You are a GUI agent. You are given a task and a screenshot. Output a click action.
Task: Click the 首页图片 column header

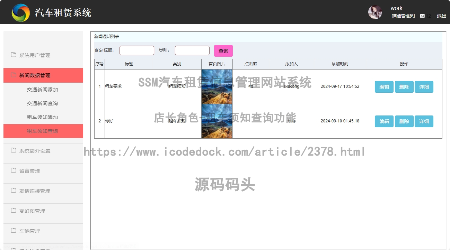217,64
